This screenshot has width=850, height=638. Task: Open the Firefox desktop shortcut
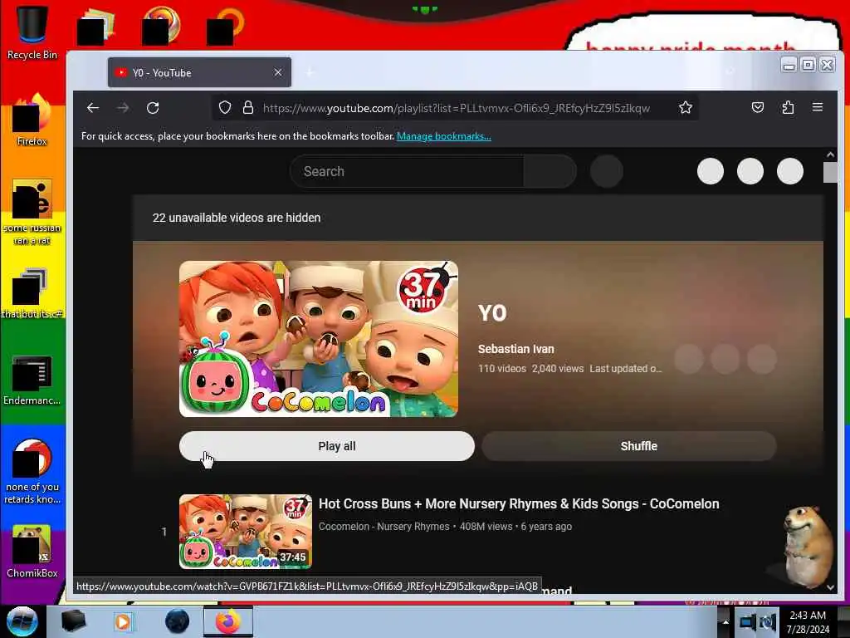32,120
